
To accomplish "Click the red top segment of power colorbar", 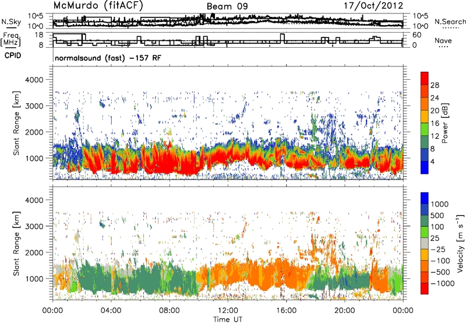I will click(x=425, y=78).
